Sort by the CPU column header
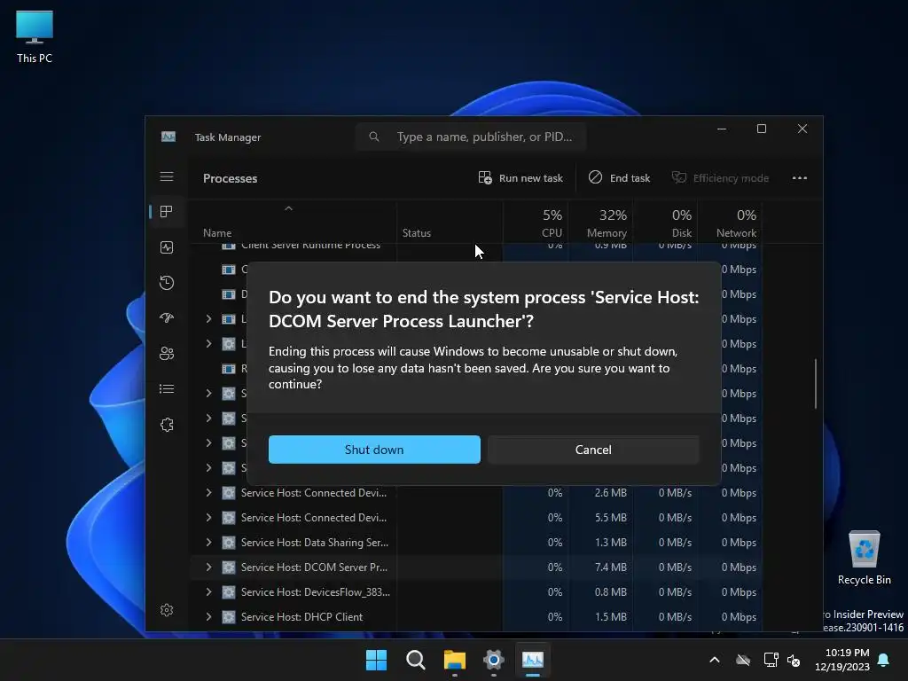Image resolution: width=908 pixels, height=681 pixels. click(x=536, y=223)
